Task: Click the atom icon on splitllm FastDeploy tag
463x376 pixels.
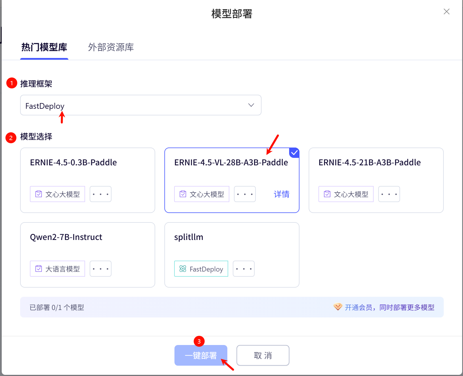Action: tap(183, 269)
